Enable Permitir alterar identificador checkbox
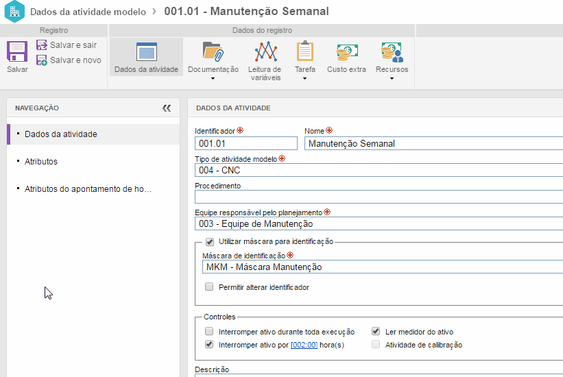 point(210,287)
